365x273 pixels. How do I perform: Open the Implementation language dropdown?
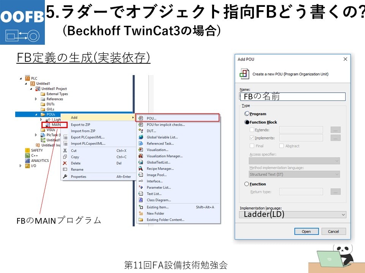[x=293, y=215]
